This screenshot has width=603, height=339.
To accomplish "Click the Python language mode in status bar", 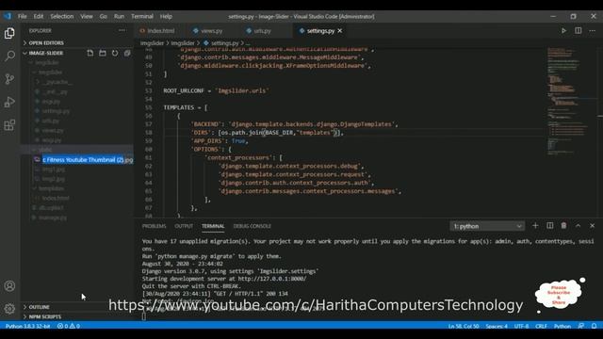I will [x=562, y=326].
